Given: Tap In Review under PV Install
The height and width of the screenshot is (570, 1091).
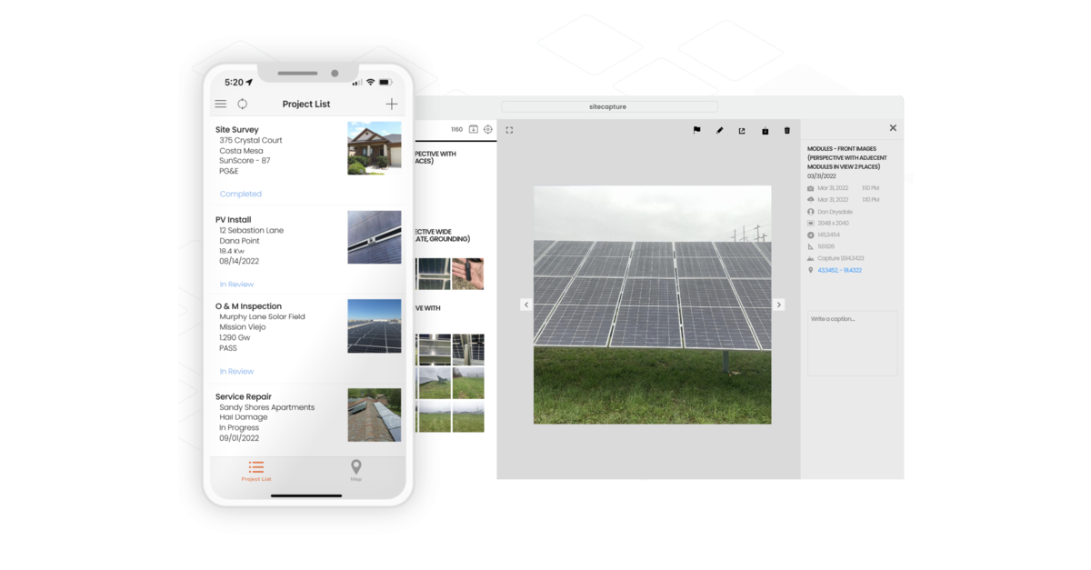Looking at the screenshot, I should point(236,284).
